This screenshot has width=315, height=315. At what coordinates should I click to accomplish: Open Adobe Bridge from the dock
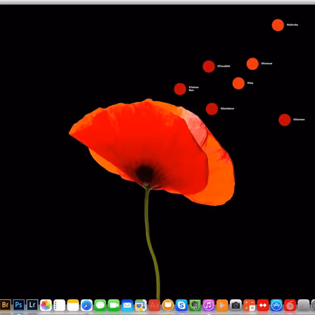pyautogui.click(x=5, y=305)
